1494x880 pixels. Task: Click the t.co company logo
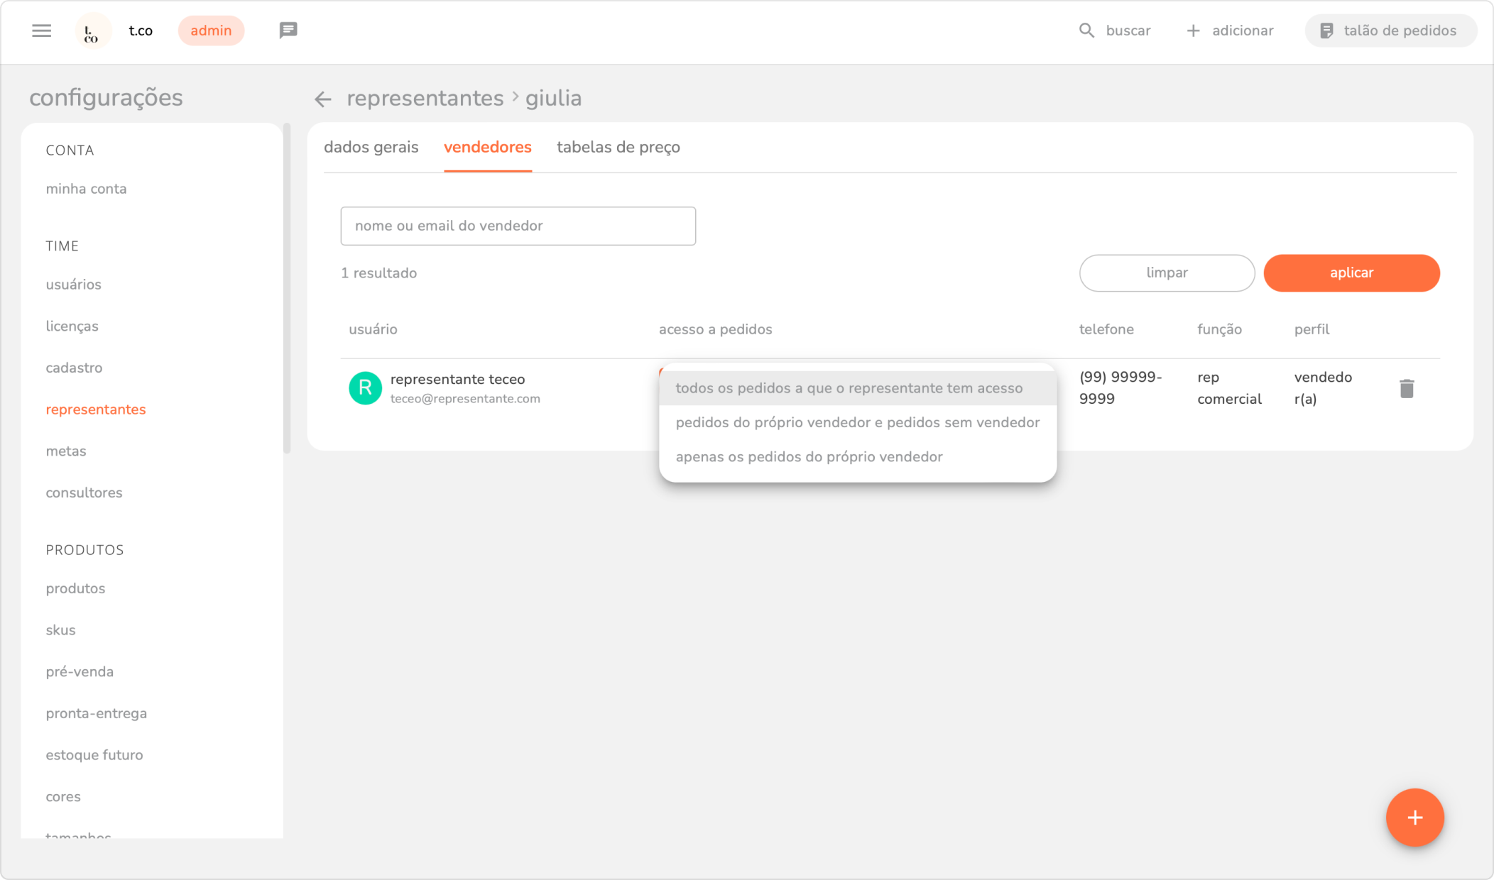[92, 31]
